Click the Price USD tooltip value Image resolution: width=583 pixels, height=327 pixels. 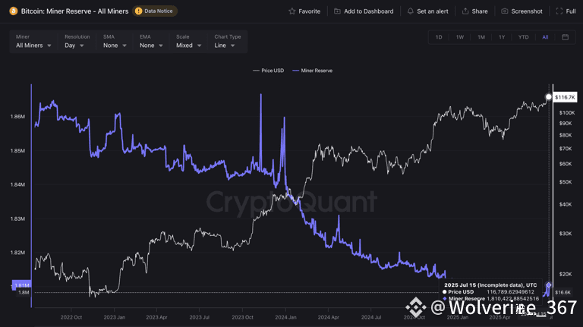coord(510,292)
